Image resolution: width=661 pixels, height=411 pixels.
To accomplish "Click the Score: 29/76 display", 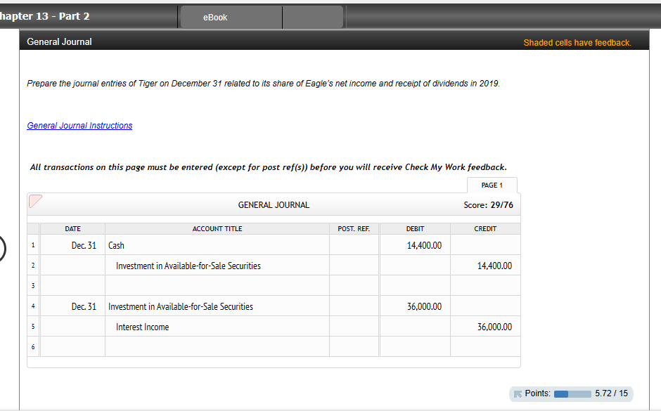I will click(x=488, y=204).
